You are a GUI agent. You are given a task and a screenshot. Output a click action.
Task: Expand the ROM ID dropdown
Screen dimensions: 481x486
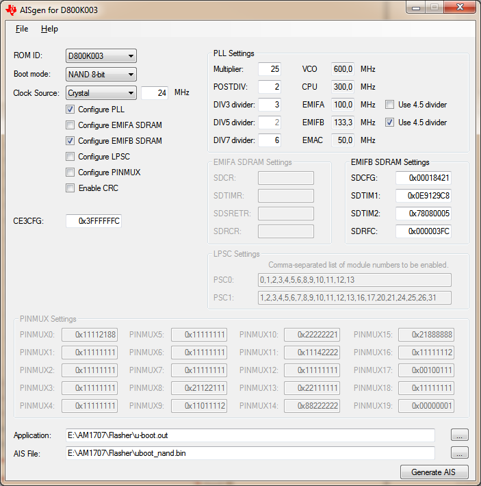point(101,56)
